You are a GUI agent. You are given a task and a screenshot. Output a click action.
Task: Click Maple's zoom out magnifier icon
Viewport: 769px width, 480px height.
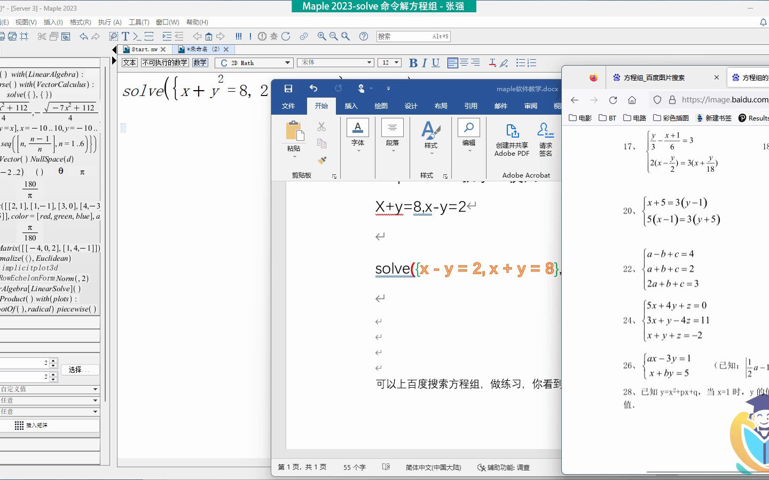tap(333, 36)
